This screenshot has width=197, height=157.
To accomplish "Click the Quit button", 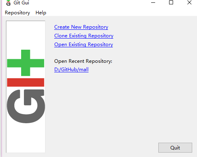I will 175,147.
